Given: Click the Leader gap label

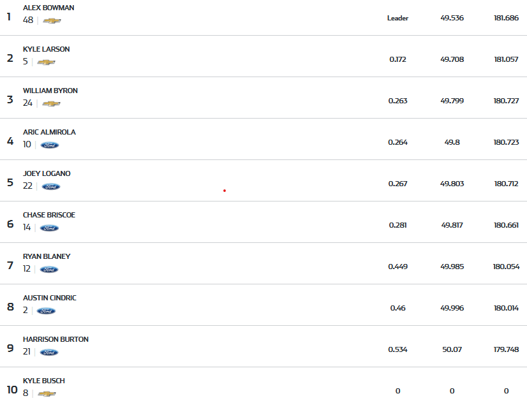Looking at the screenshot, I should pos(397,18).
